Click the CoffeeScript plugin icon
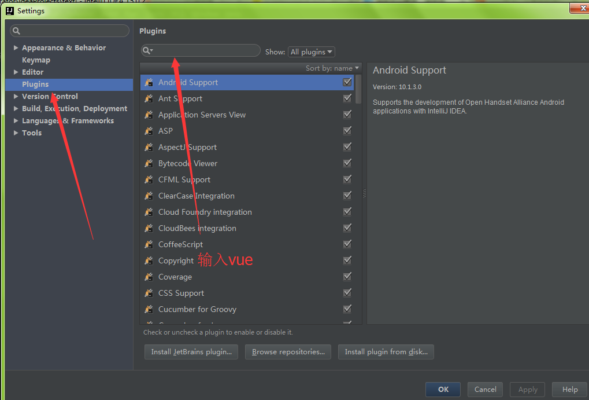Screen dimensions: 589x400 149,244
